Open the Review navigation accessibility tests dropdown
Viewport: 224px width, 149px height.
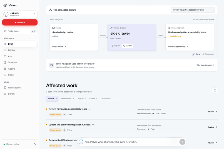tap(193, 10)
